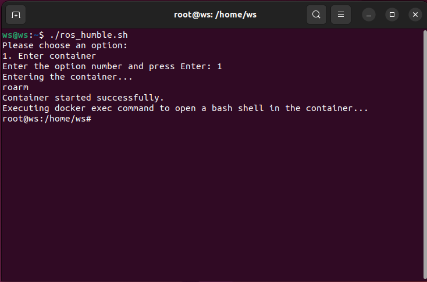Click the terminal's vertical scrollbar
Screen dimensions: 427x282
click(425, 155)
